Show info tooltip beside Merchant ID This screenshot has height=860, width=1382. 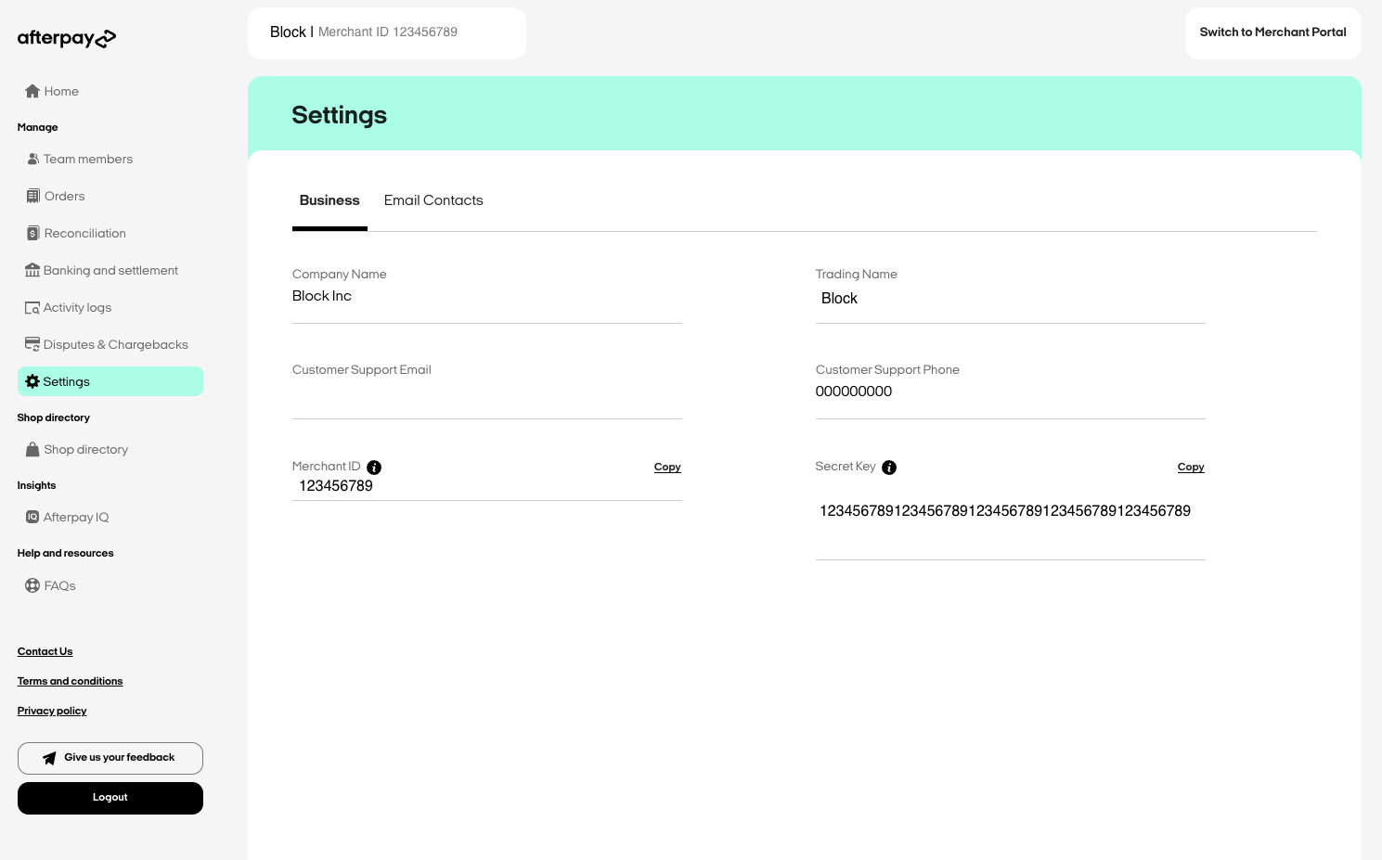[374, 468]
